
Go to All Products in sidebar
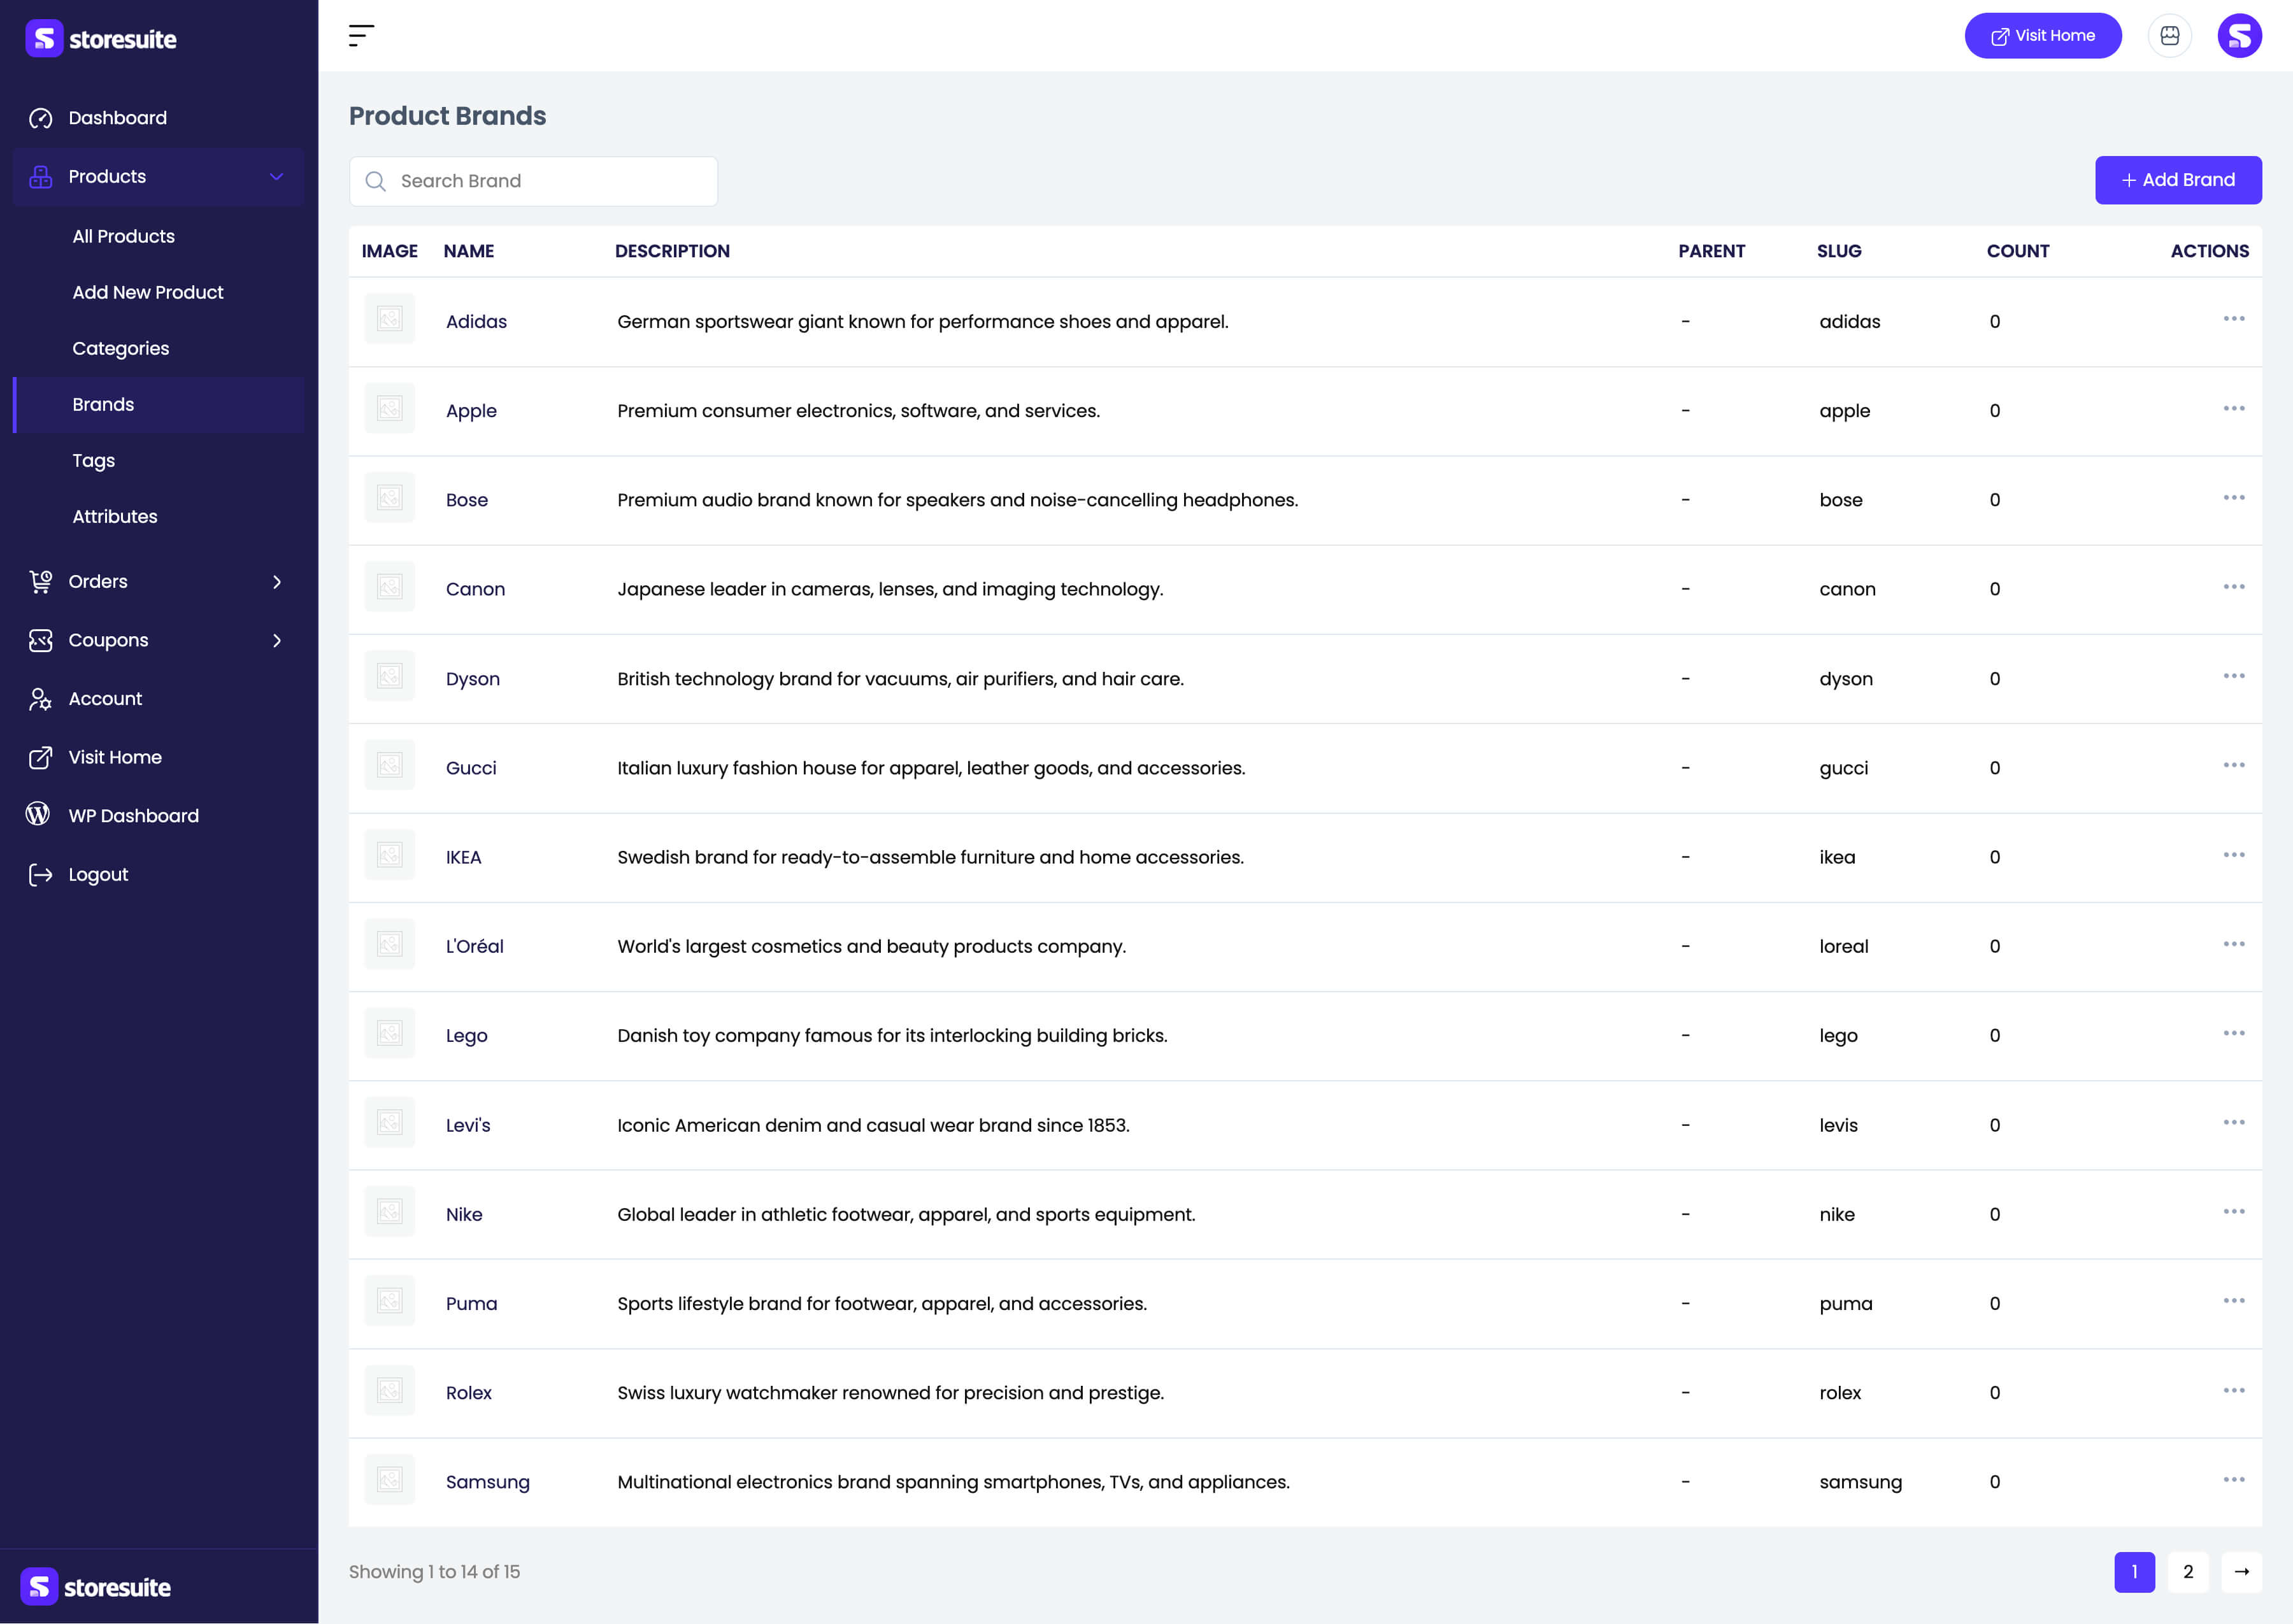(123, 237)
